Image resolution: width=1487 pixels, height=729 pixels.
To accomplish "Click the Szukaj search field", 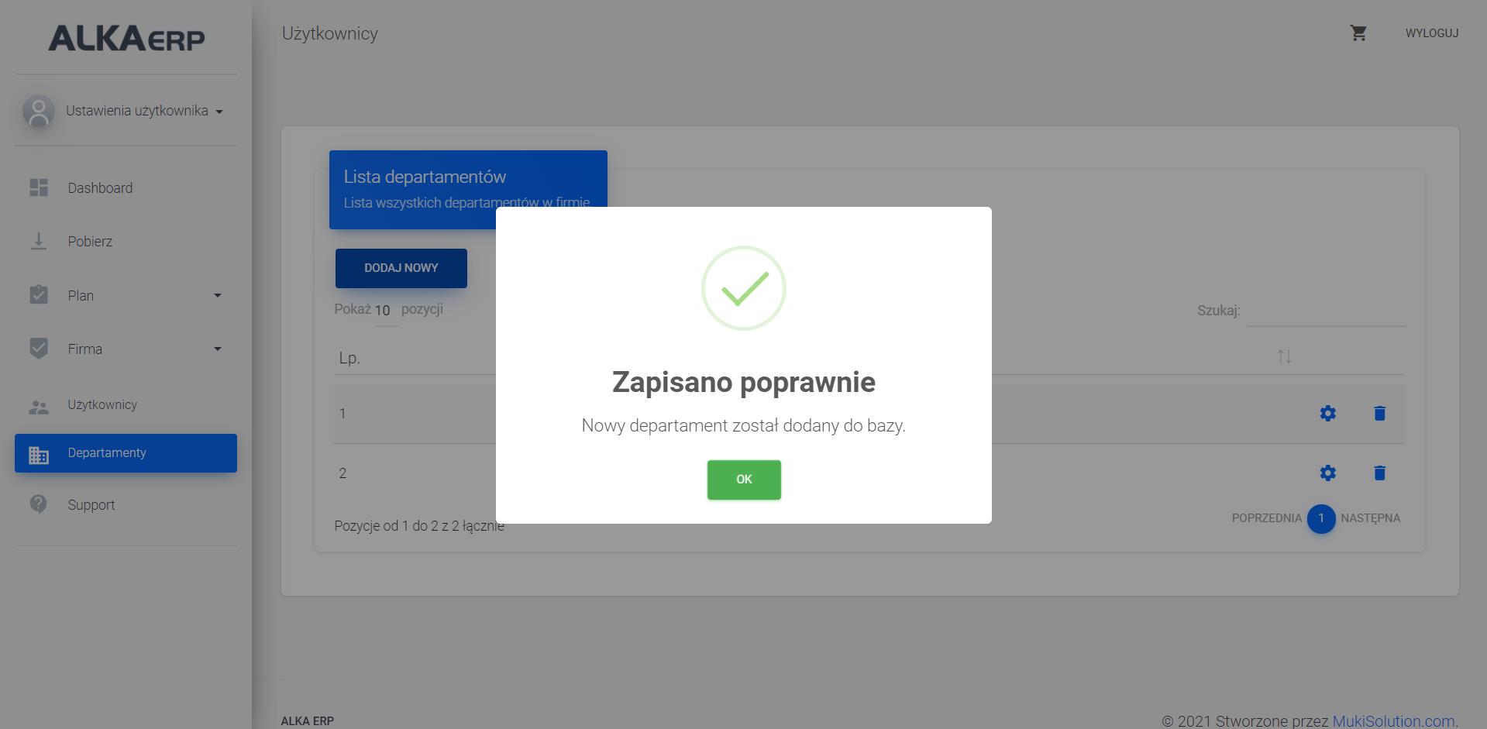I will pos(1326,311).
